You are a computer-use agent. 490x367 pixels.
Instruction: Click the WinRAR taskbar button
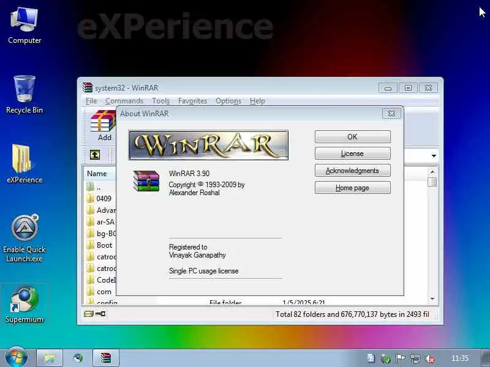pyautogui.click(x=105, y=358)
